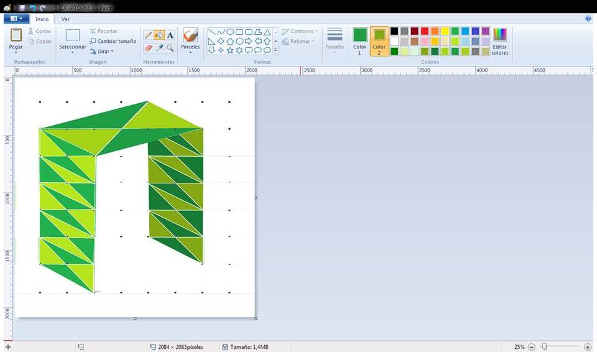This screenshot has width=597, height=352.
Task: Select the Pencil tool
Action: 149,35
